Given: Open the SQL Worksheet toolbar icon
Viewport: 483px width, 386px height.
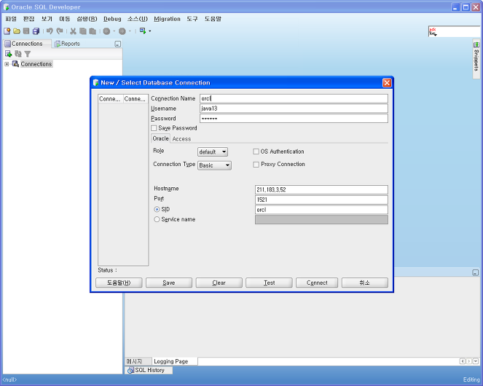Looking at the screenshot, I should (x=143, y=31).
